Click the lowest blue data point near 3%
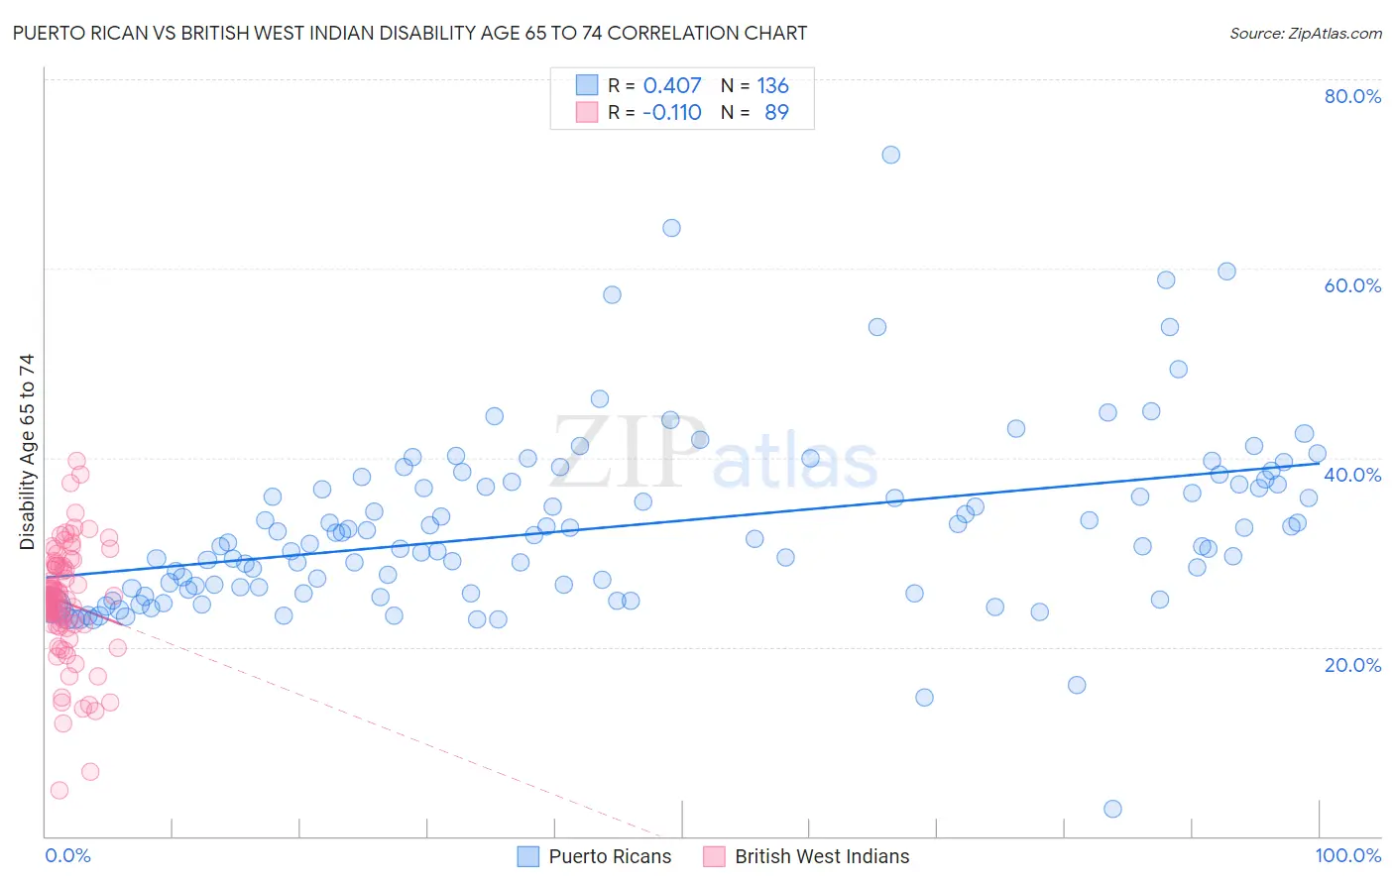Image resolution: width=1394 pixels, height=884 pixels. tap(1112, 809)
